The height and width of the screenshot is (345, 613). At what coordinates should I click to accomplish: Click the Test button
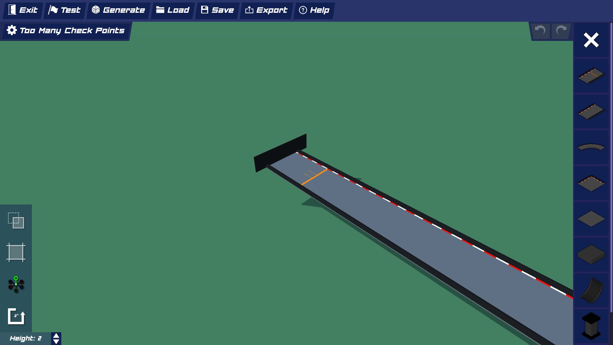65,10
